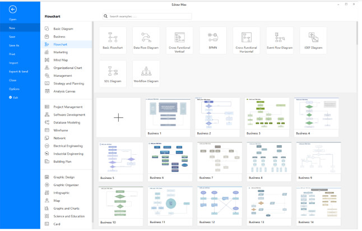Open the Business 4 example
Screen dimensions: 362x231
click(316, 117)
